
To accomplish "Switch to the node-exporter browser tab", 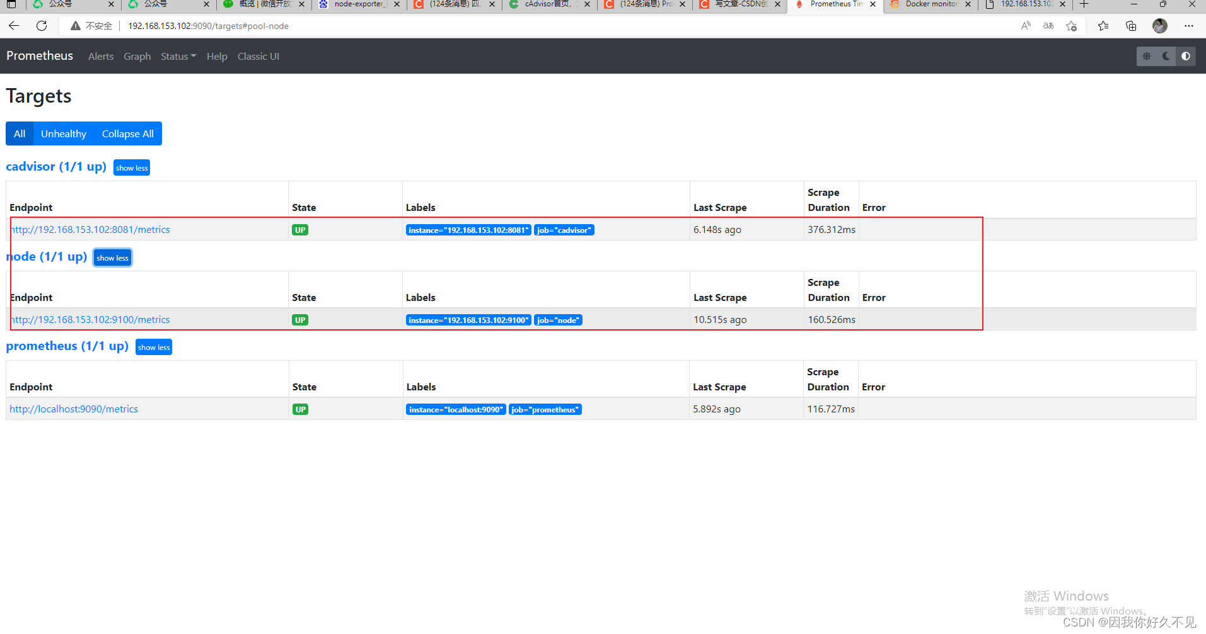I will pos(359,4).
